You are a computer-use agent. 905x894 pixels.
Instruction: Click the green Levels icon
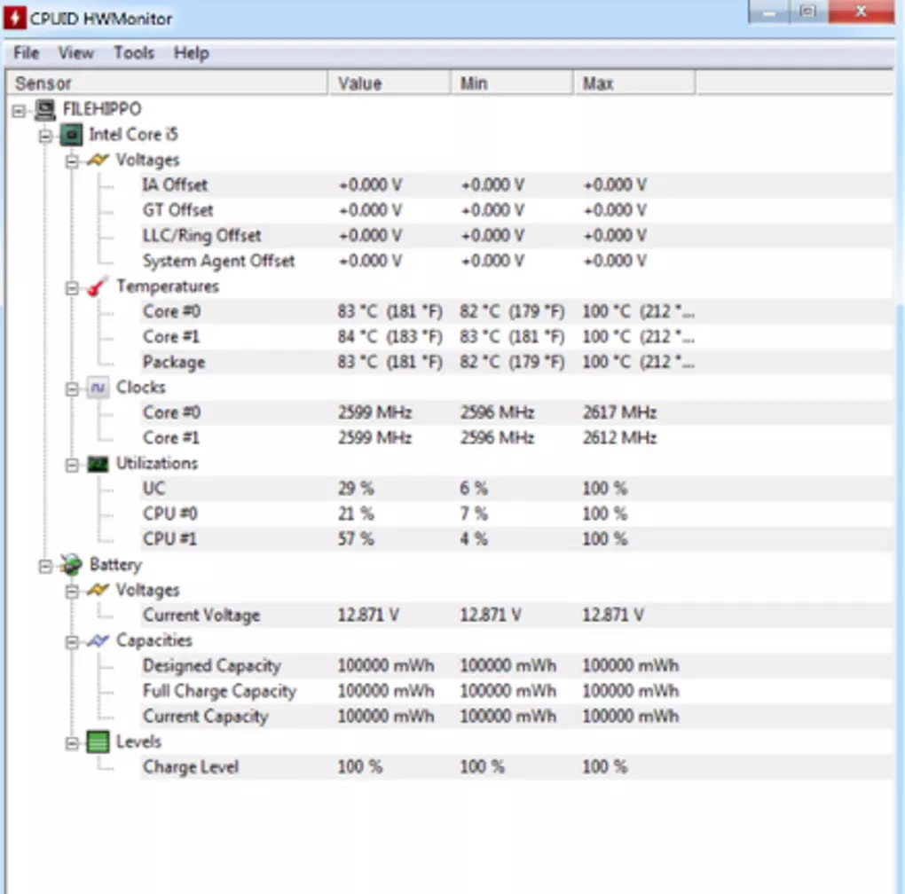coord(98,741)
